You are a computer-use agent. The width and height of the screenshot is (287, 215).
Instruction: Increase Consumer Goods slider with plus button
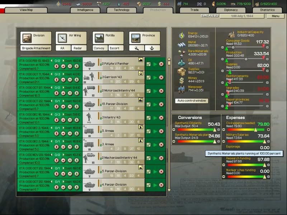[267, 47]
